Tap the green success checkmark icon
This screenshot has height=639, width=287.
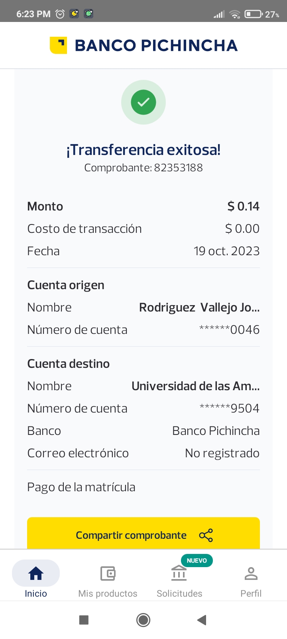143,102
